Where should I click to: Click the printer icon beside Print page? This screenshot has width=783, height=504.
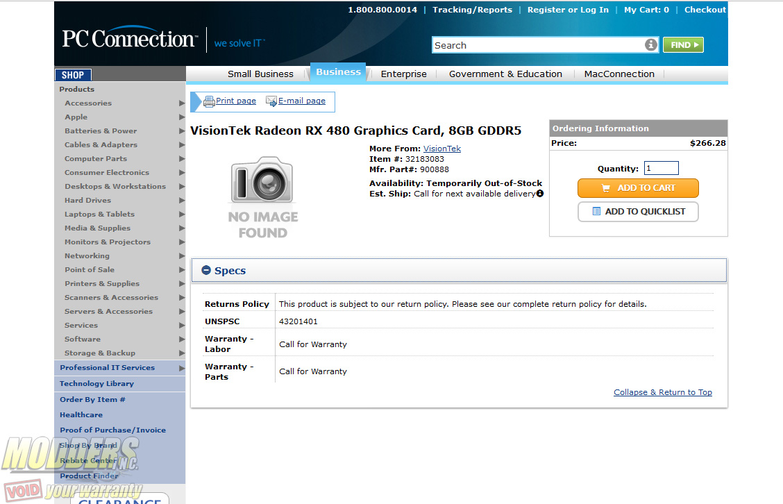coord(209,101)
